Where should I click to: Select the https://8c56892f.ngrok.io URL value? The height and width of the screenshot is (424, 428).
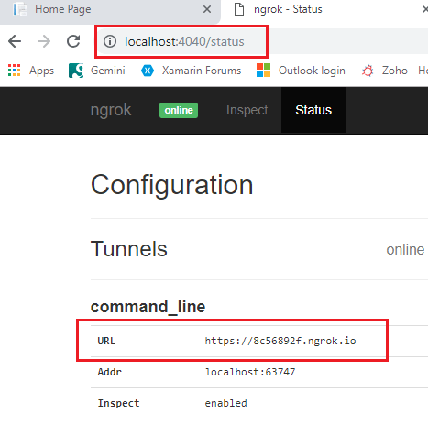click(280, 341)
